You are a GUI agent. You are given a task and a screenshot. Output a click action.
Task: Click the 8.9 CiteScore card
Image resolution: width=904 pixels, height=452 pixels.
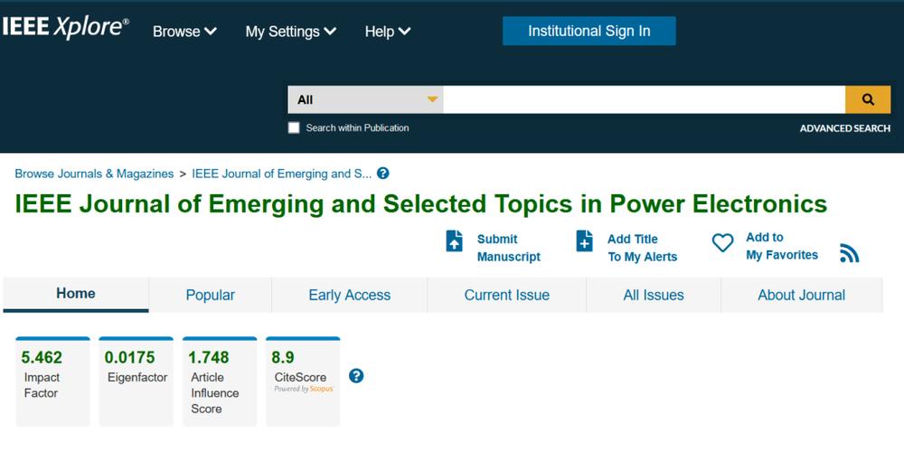point(303,381)
